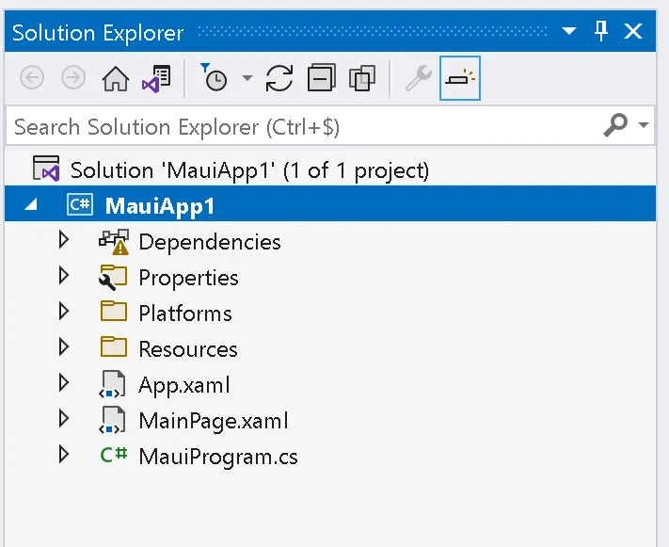Click the MainPage.xaml file icon
Viewport: 669px width, 547px height.
click(113, 420)
